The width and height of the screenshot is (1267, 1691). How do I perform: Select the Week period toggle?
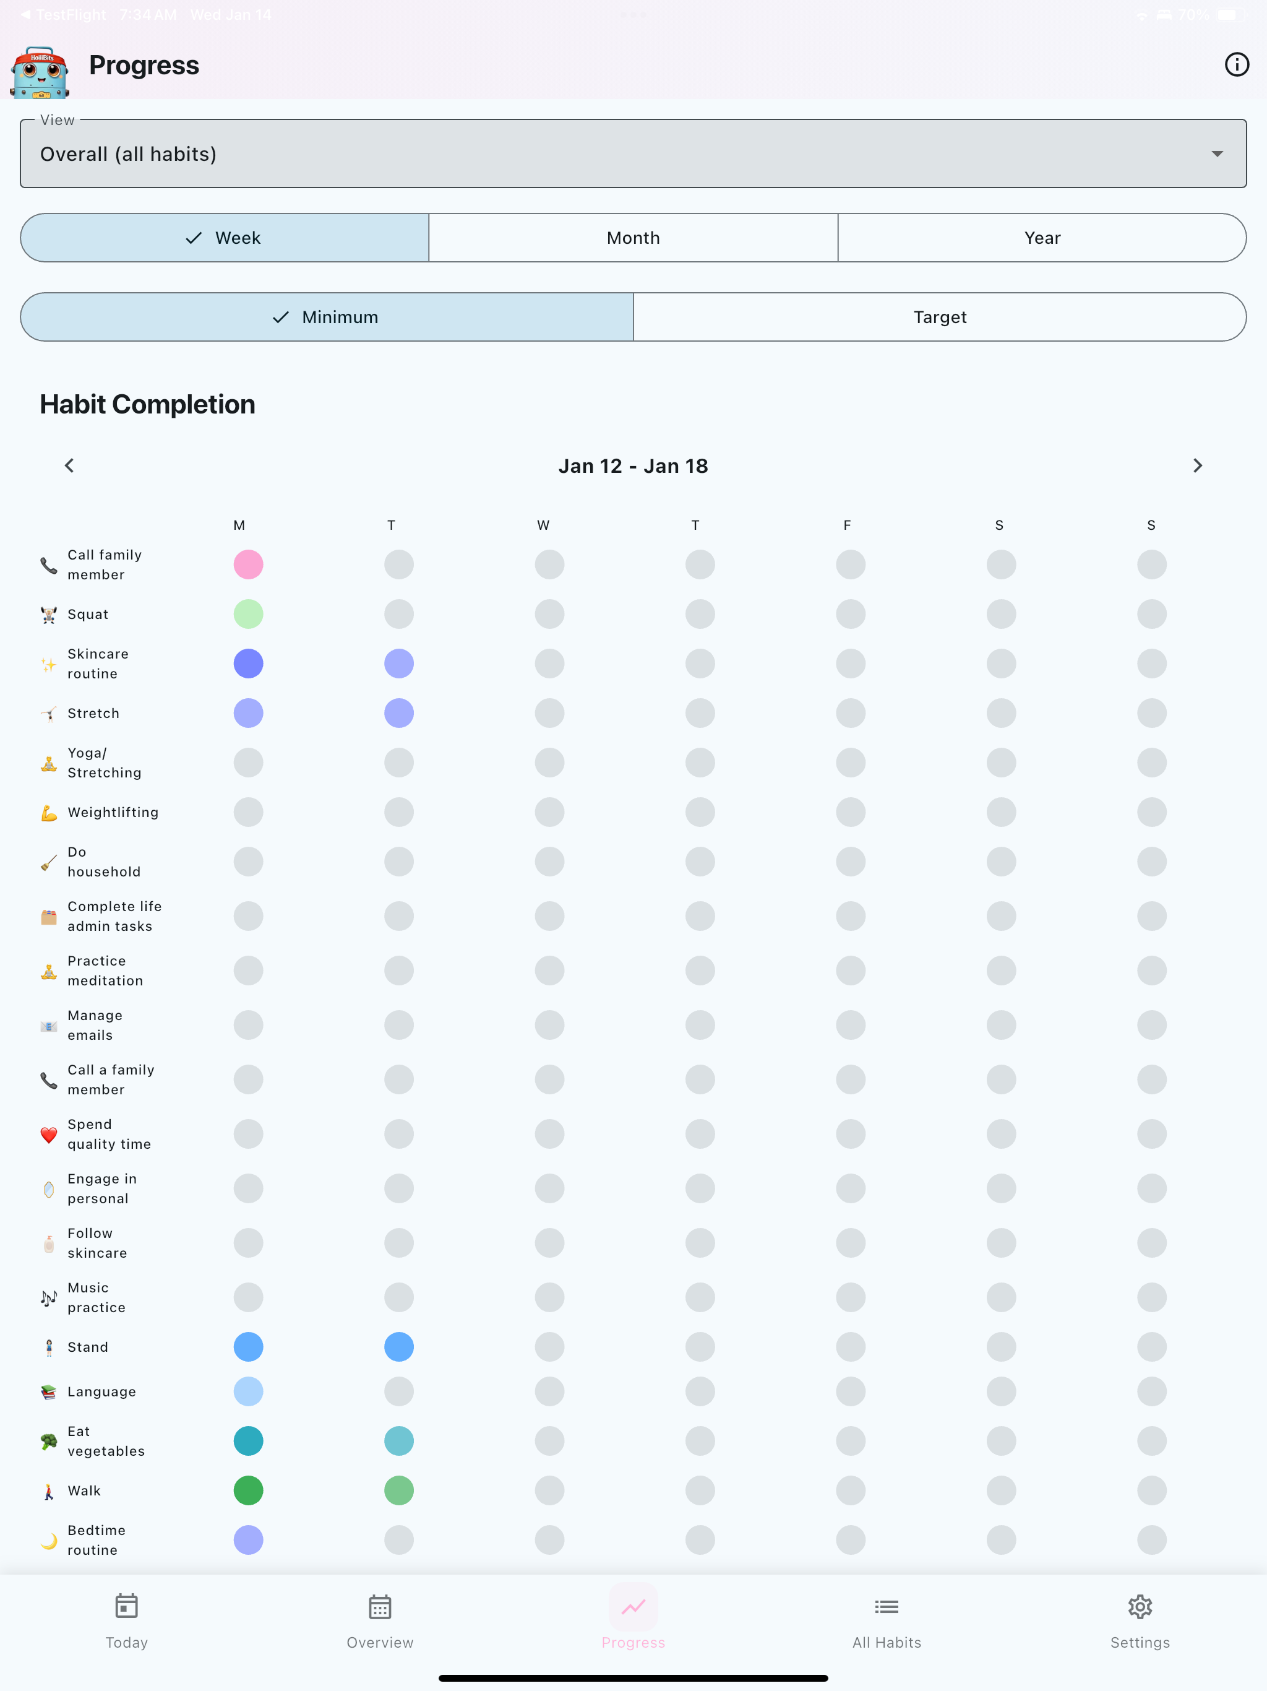225,238
